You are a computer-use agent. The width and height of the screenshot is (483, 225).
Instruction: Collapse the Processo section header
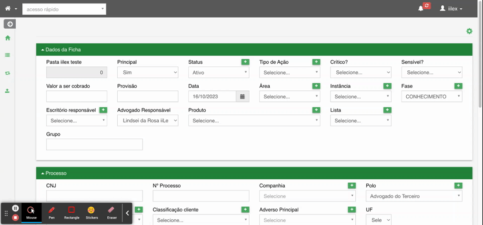(x=254, y=173)
